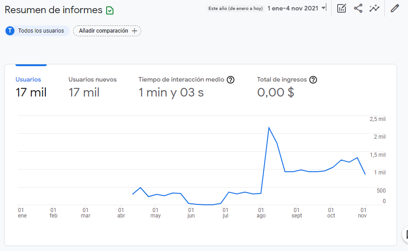
Task: Click the pencil edit icon
Action: tap(394, 8)
